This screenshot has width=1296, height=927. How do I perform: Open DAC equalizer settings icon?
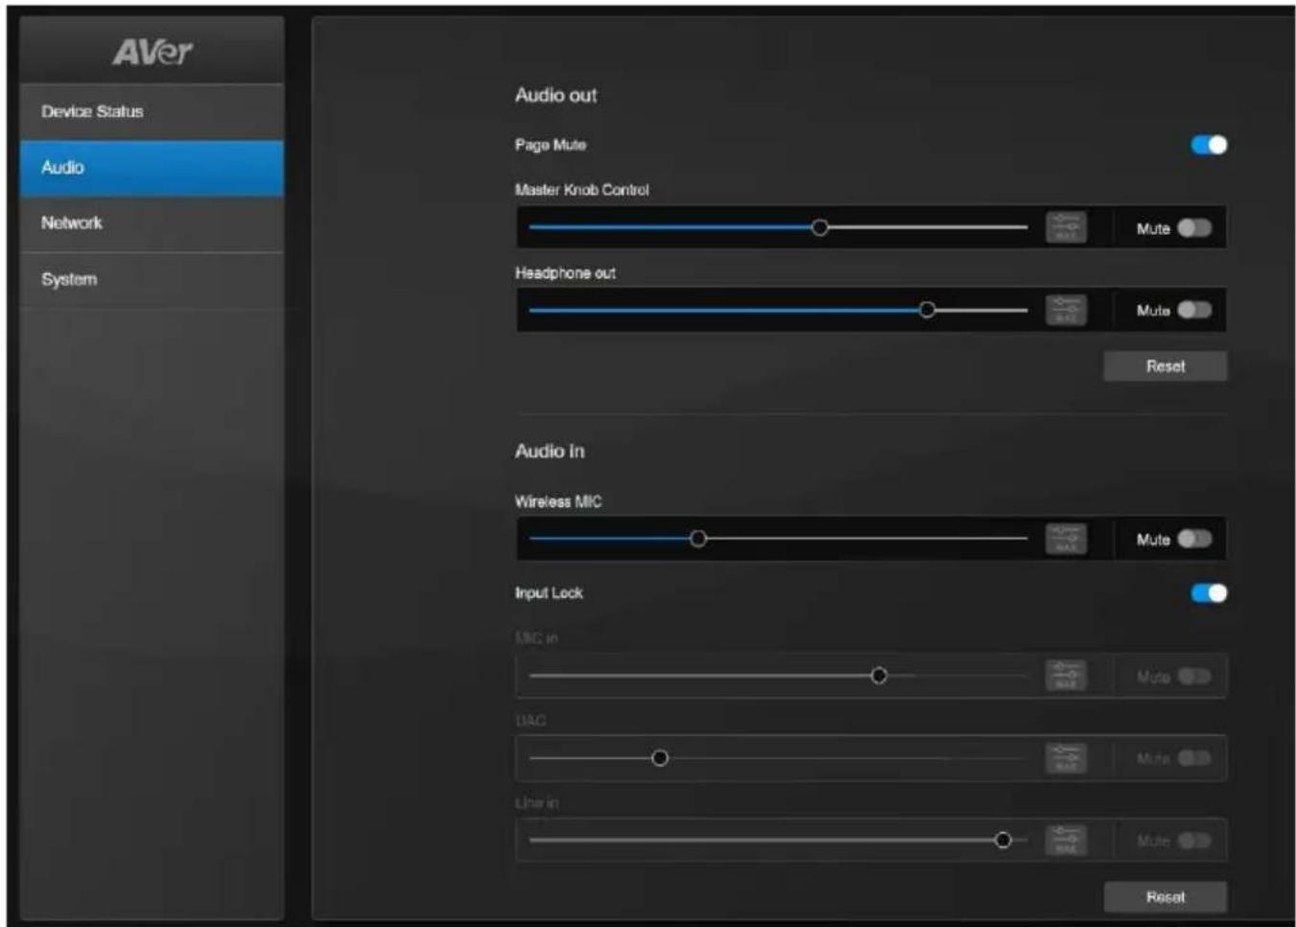tap(1066, 758)
